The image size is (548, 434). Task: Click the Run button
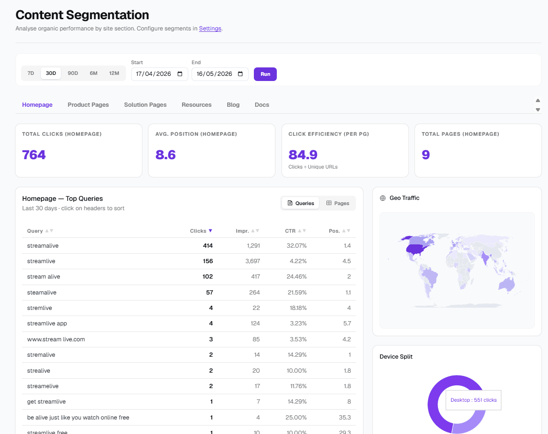coord(265,74)
